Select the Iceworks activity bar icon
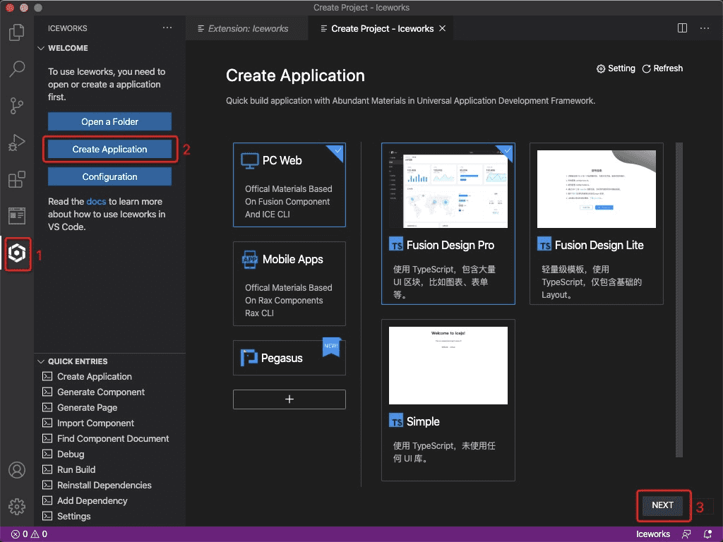Image resolution: width=723 pixels, height=542 pixels. point(17,253)
